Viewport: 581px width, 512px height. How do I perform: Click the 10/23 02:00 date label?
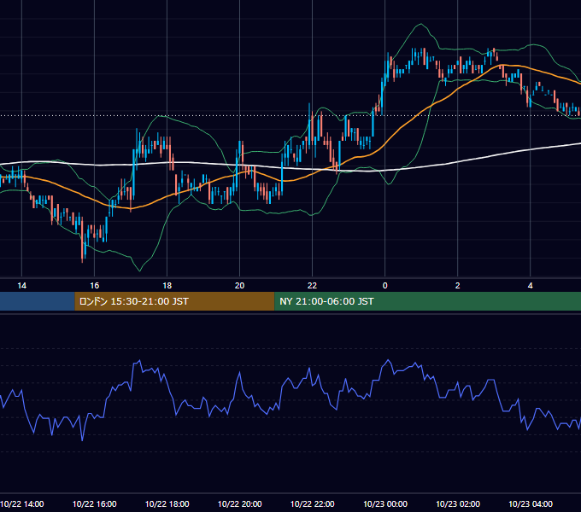(x=458, y=503)
